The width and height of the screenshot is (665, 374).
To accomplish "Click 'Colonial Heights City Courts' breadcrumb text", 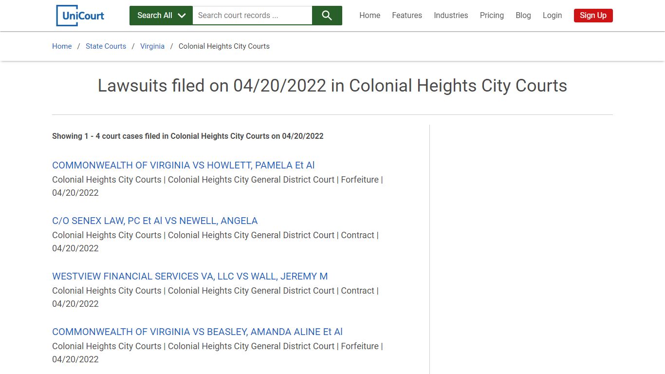I will 224,46.
